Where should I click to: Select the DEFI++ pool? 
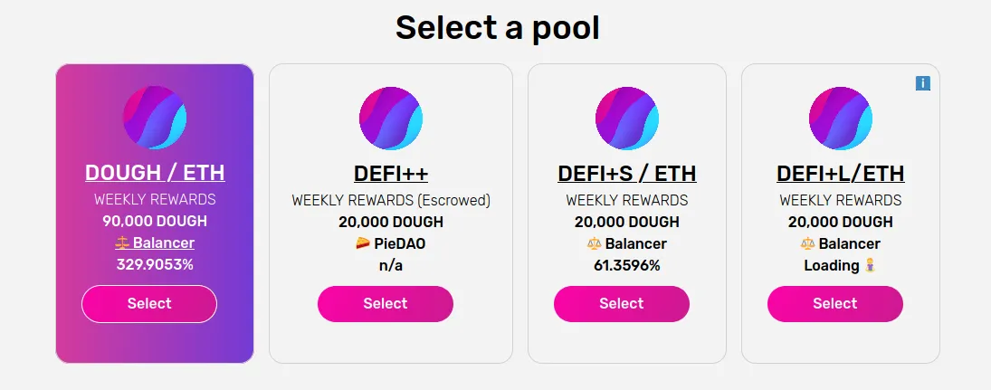pyautogui.click(x=386, y=303)
